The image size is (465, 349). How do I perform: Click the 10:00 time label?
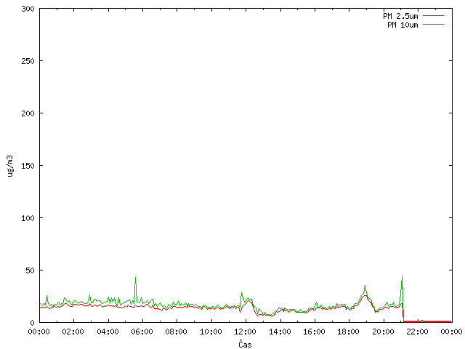point(211,332)
